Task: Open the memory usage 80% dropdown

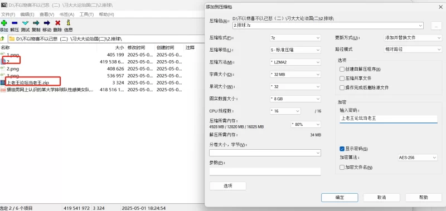Action: tap(306, 124)
